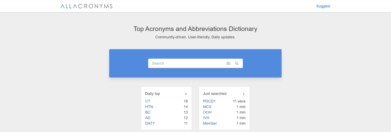Expand the Daily top list arrow

tap(185, 94)
